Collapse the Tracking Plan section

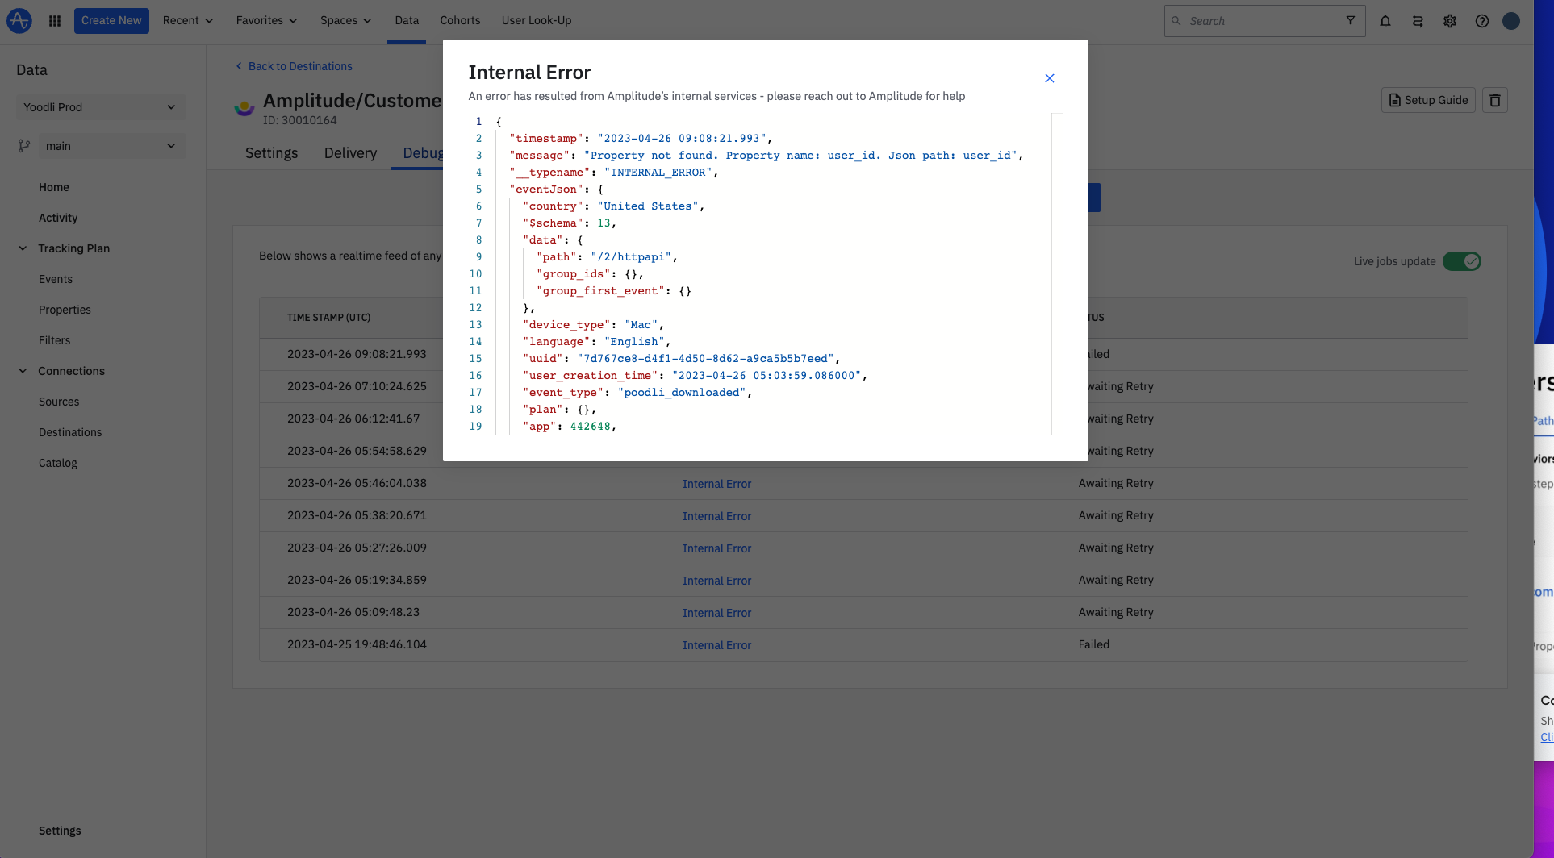point(23,248)
